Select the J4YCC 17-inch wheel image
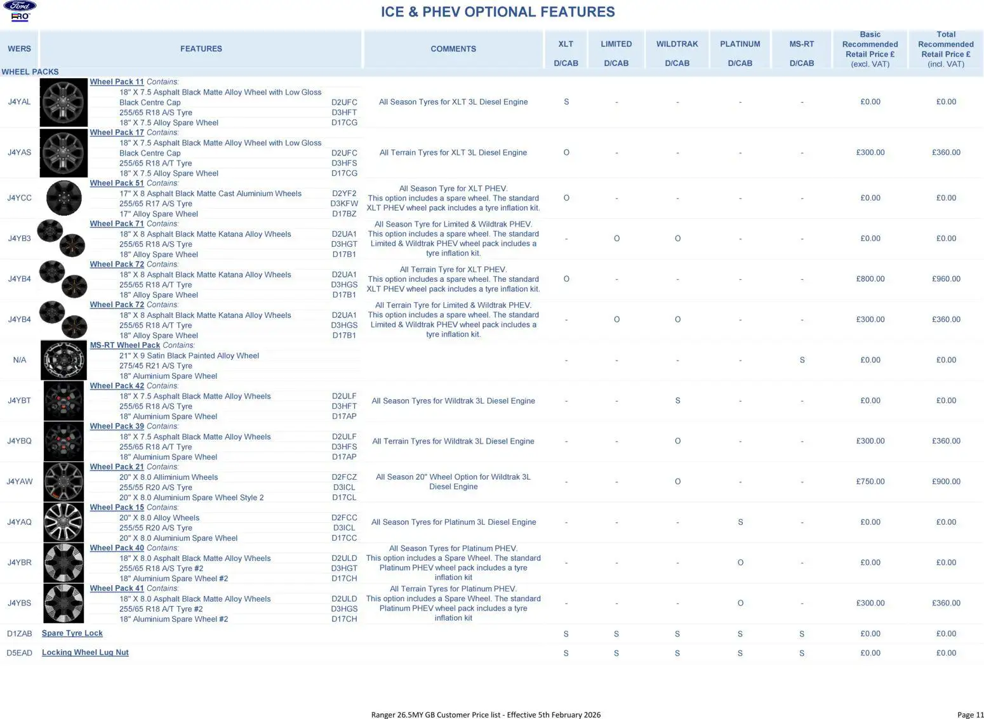This screenshot has width=984, height=719. 63,198
